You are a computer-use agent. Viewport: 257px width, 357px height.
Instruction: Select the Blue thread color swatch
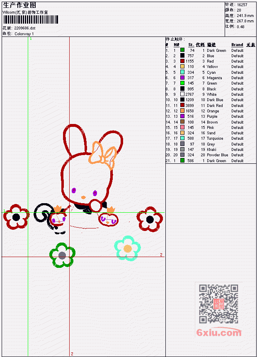pyautogui.click(x=182, y=55)
